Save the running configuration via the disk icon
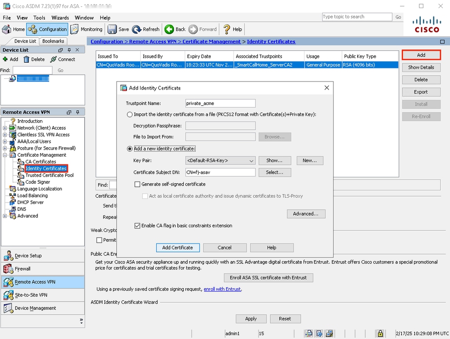This screenshot has width=450, height=339. point(112,29)
